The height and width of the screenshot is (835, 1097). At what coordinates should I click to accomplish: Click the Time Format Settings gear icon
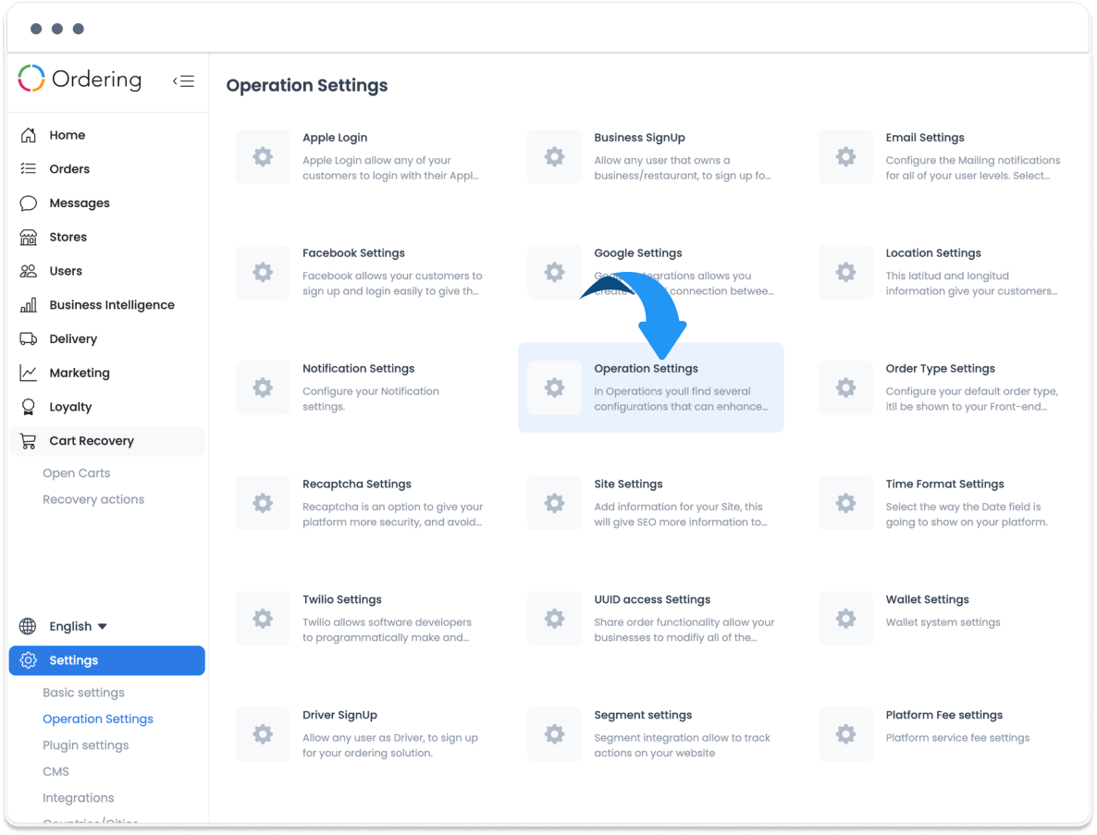pos(845,503)
